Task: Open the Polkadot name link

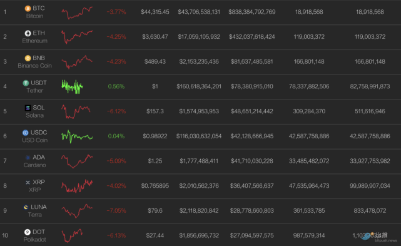Action: 35,240
